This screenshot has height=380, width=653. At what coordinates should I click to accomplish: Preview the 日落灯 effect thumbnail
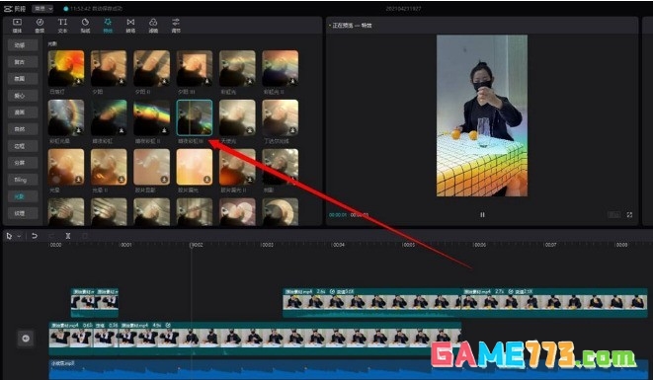[x=66, y=68]
